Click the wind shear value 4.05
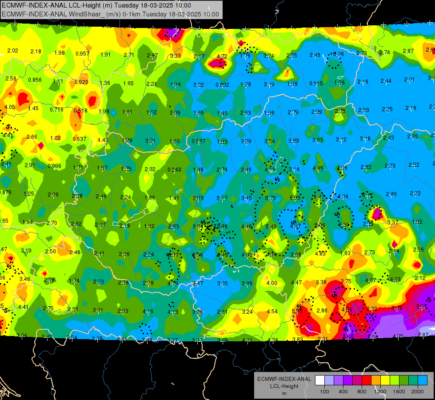Screen dimensions: 435x400 tap(10, 107)
